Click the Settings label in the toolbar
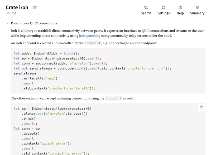Viewport: 211px width, 155px height. (x=164, y=13)
